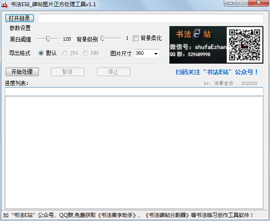
Task: Click the 进度列表 label
Action: click(16, 84)
